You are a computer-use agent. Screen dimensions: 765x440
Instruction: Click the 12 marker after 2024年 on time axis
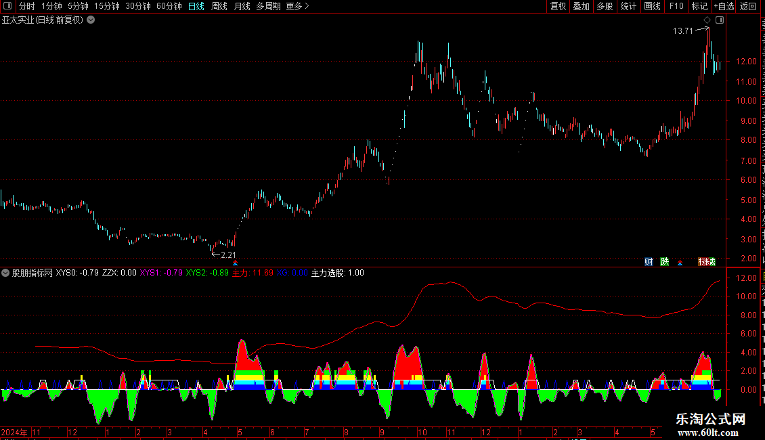pos(72,433)
